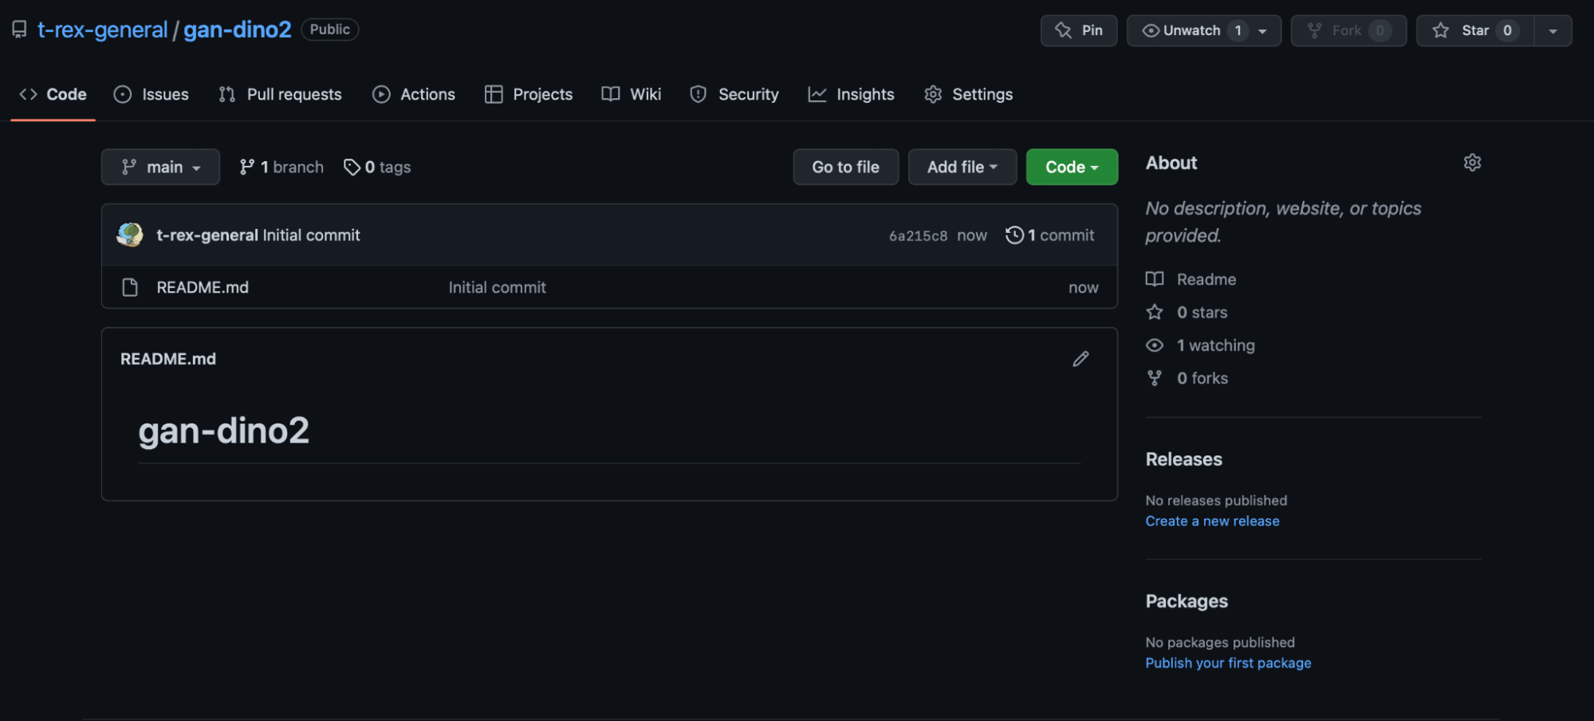Screen dimensions: 1594x721
Task: Open t-rex-general committer profile link
Action: (207, 235)
